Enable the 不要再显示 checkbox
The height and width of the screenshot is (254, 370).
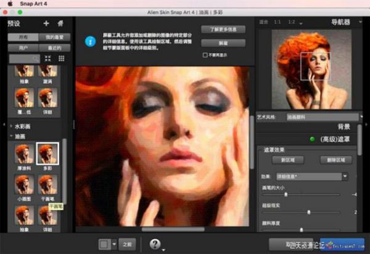[205, 55]
